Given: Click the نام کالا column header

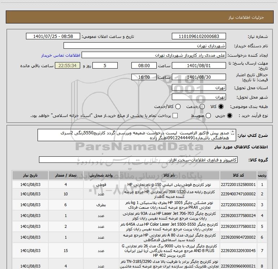Looking at the screenshot, I should point(169,175).
